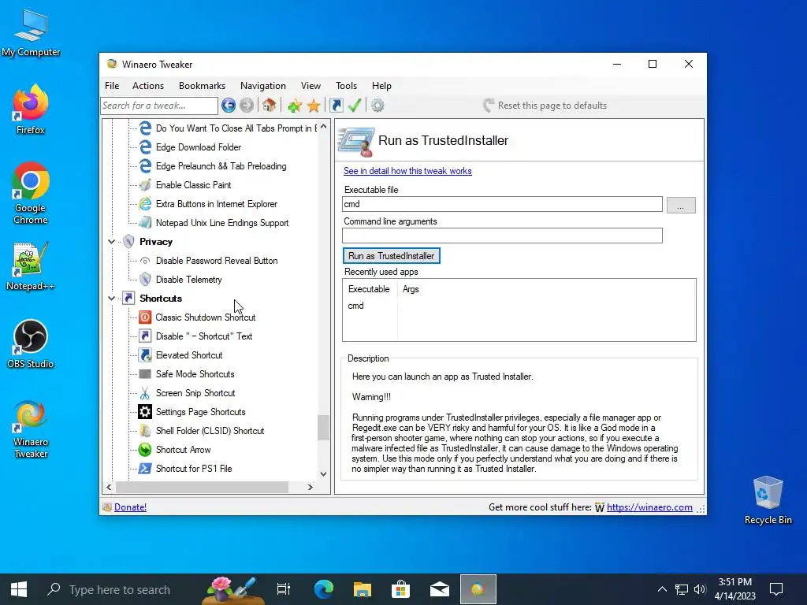Click the Executable file text field
The height and width of the screenshot is (605, 807).
tap(502, 204)
